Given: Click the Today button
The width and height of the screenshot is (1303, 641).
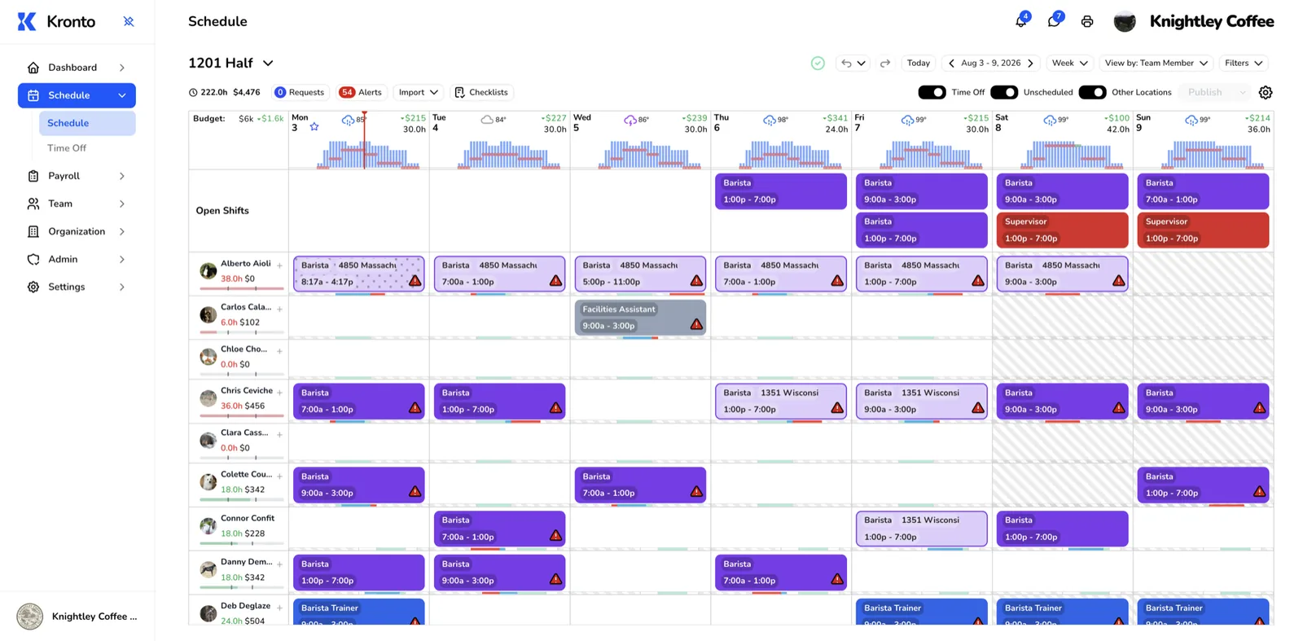Looking at the screenshot, I should 919,64.
